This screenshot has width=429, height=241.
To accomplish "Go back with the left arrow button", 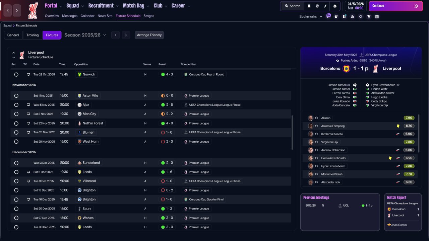I will pyautogui.click(x=8, y=11).
